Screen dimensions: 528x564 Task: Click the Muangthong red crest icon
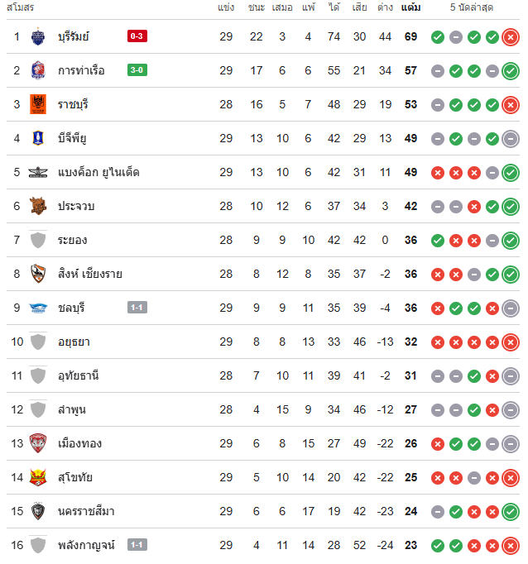38,443
